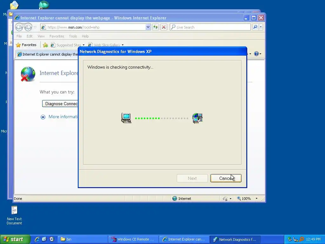
Task: Open the Favorites menu
Action: 56,36
